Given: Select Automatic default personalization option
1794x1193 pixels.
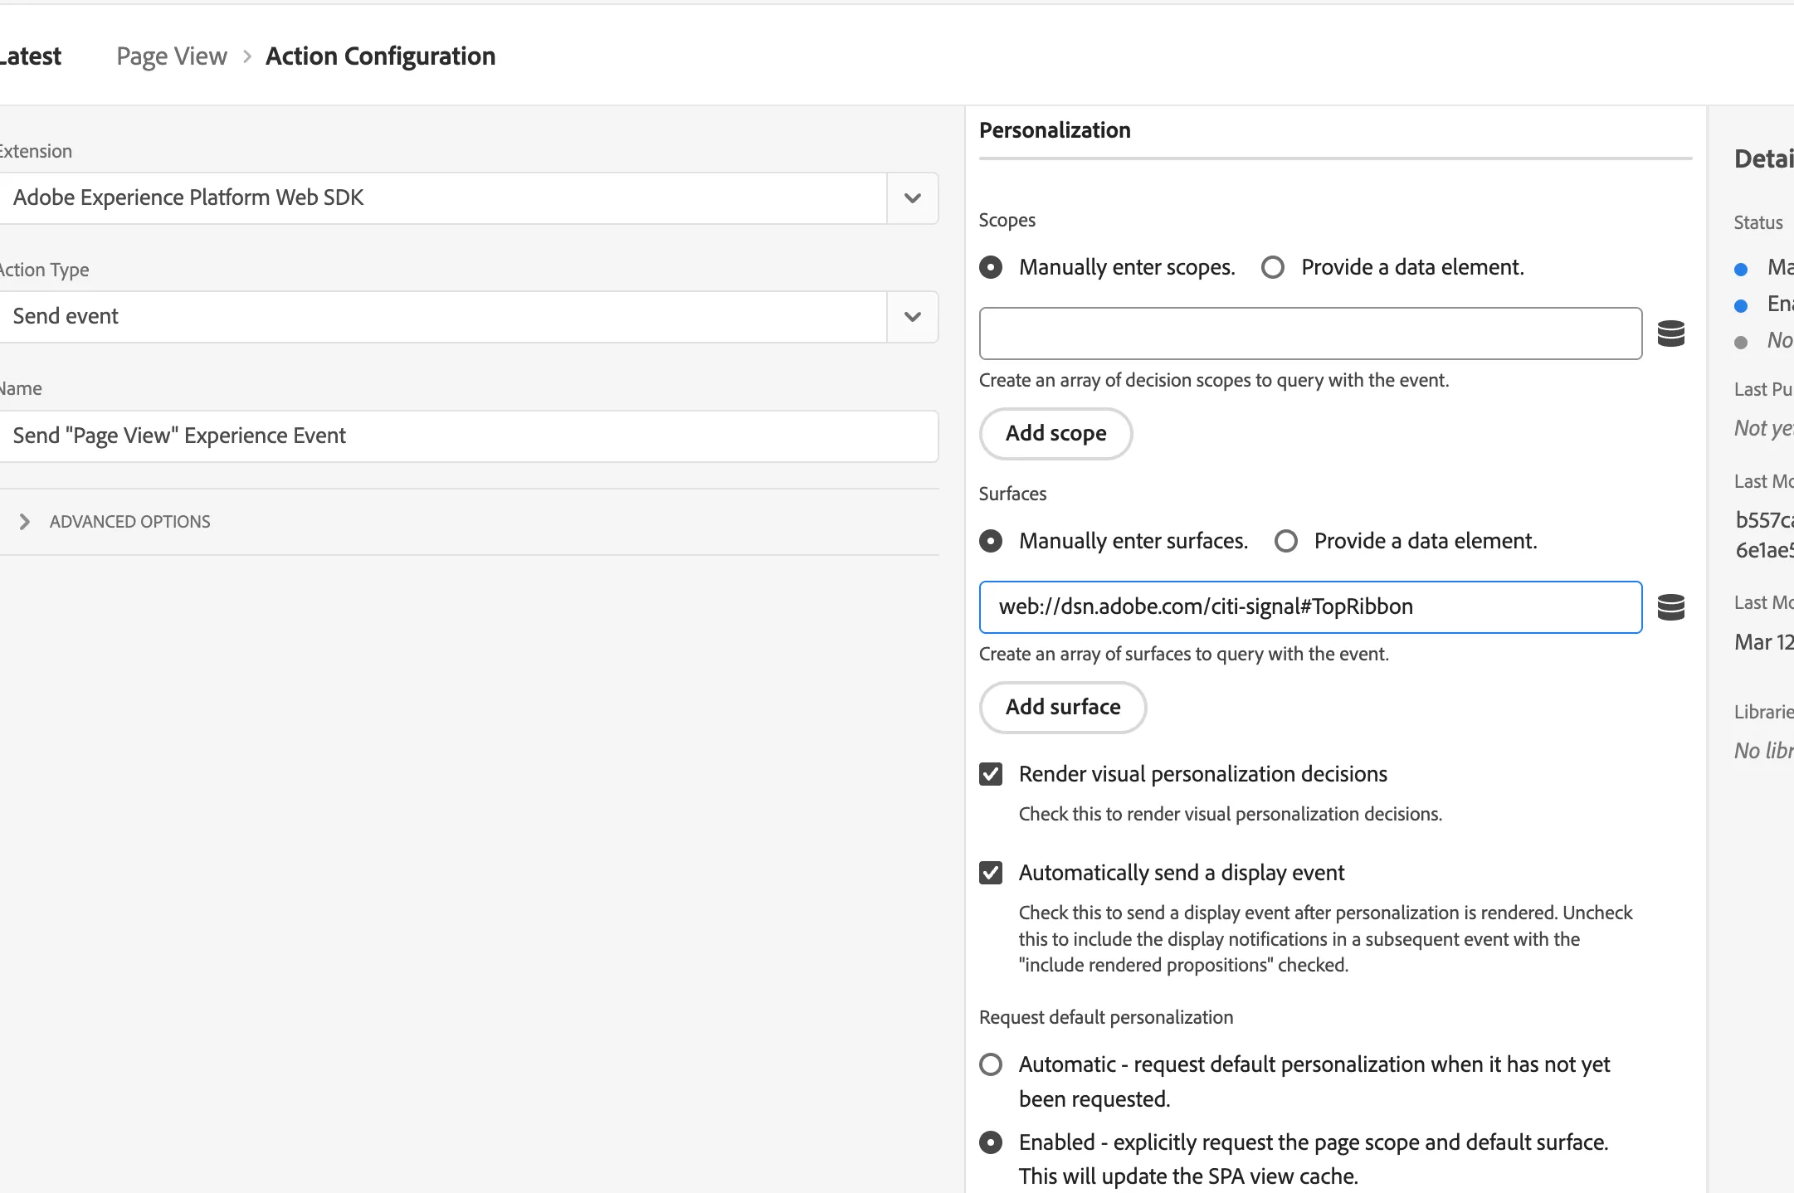Looking at the screenshot, I should (x=991, y=1064).
